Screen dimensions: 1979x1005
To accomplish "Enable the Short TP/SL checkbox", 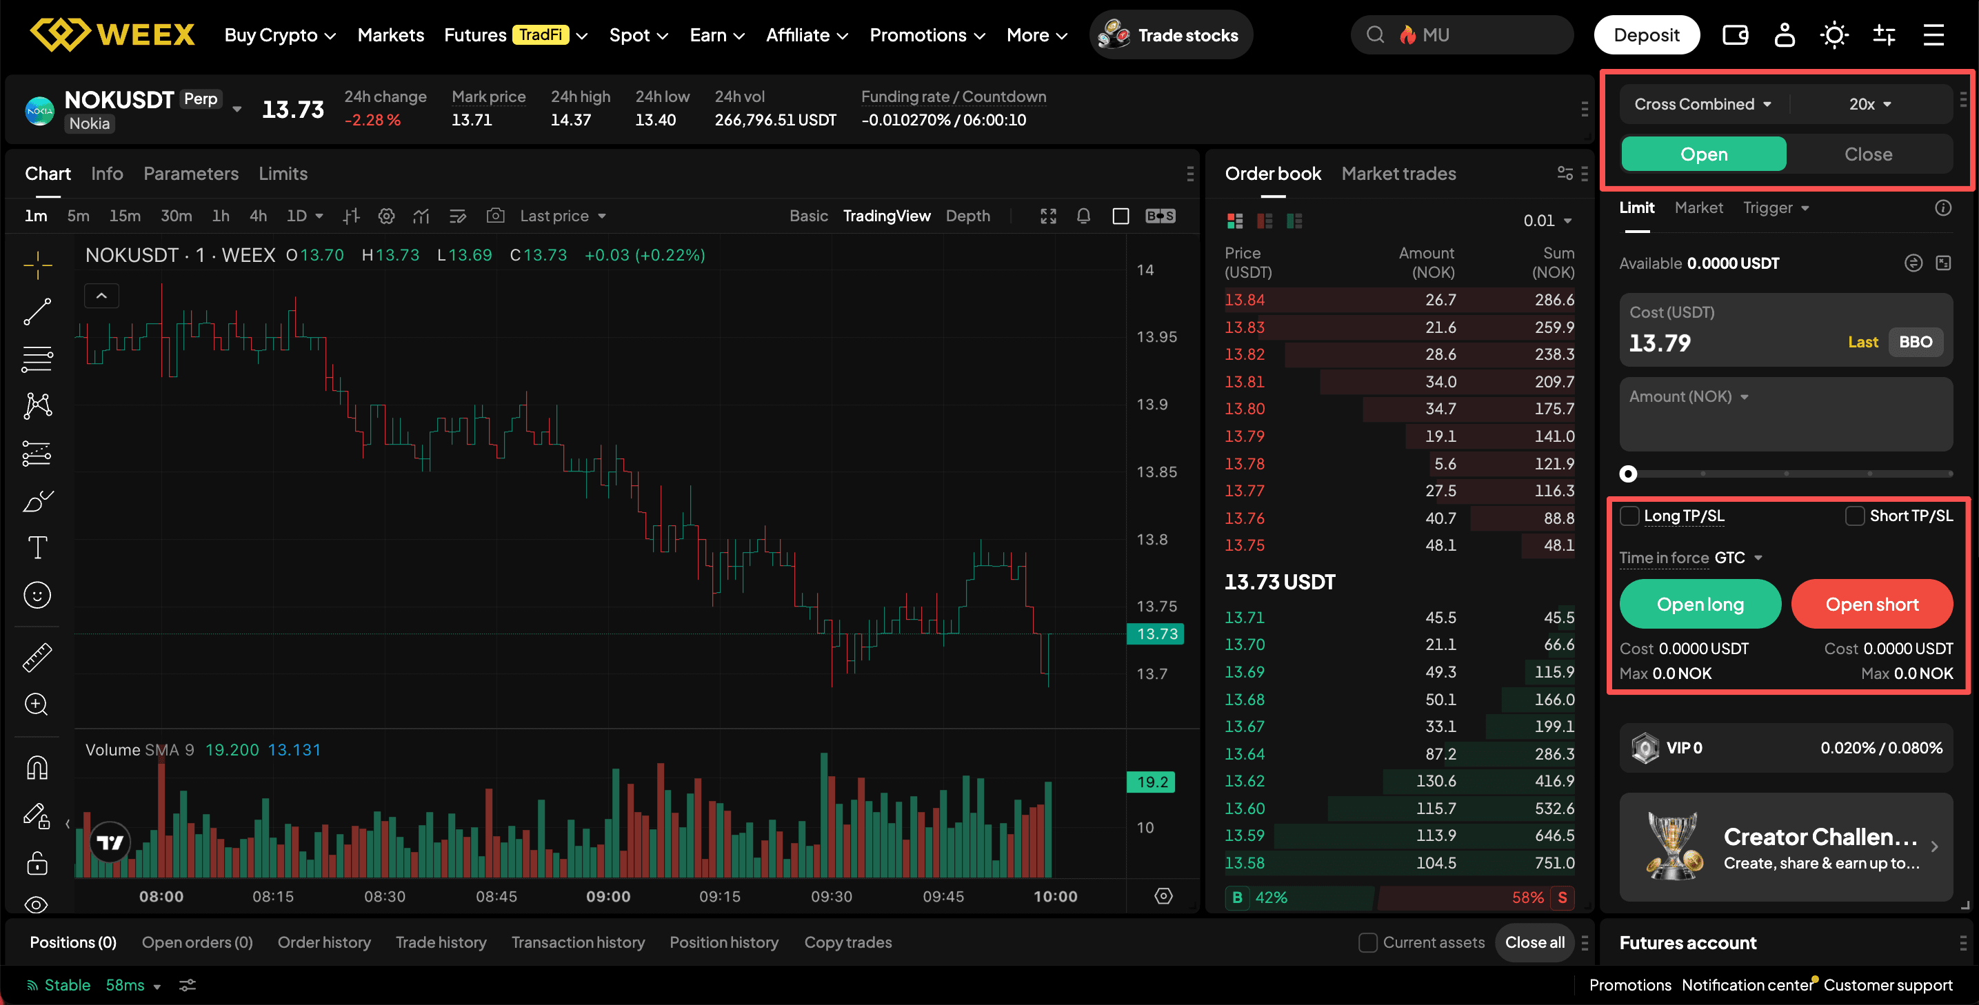I will point(1855,516).
